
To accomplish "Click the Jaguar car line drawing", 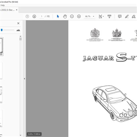I will 115,104.
